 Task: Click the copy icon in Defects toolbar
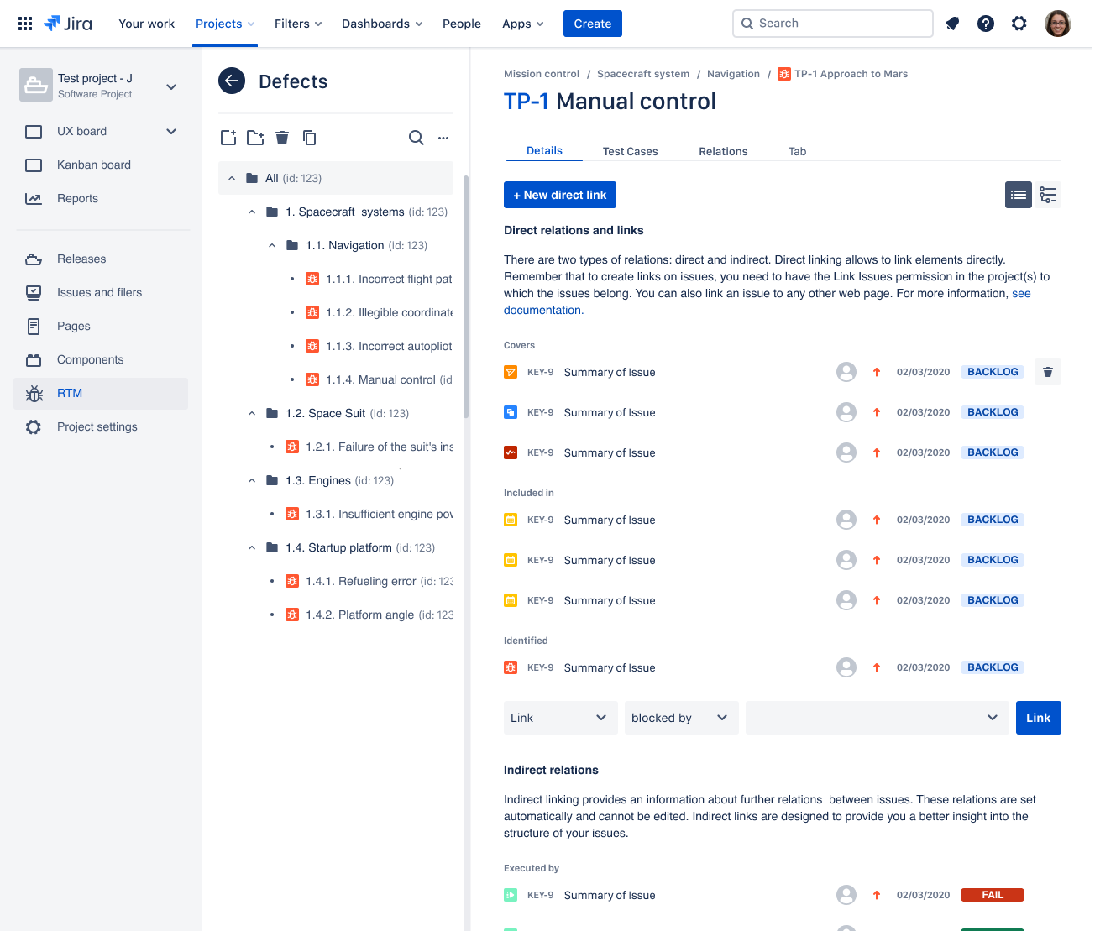[309, 138]
